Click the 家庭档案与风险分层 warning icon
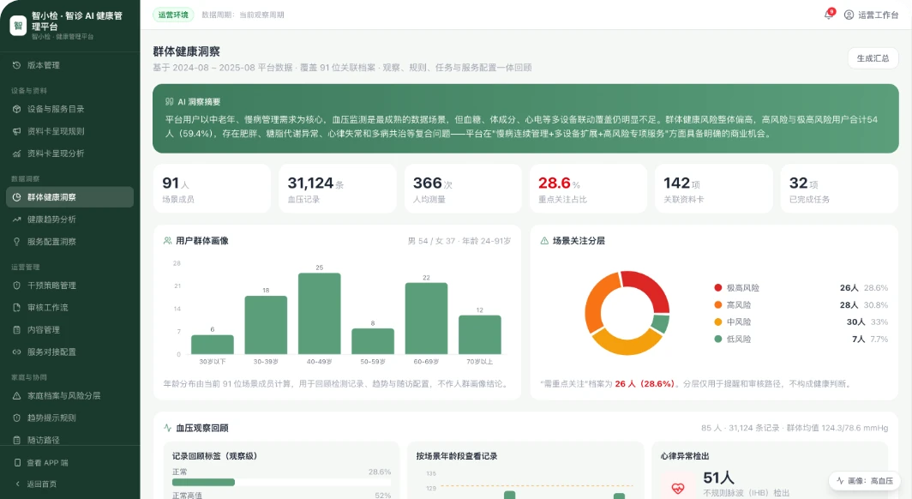This screenshot has width=912, height=499. coord(16,395)
